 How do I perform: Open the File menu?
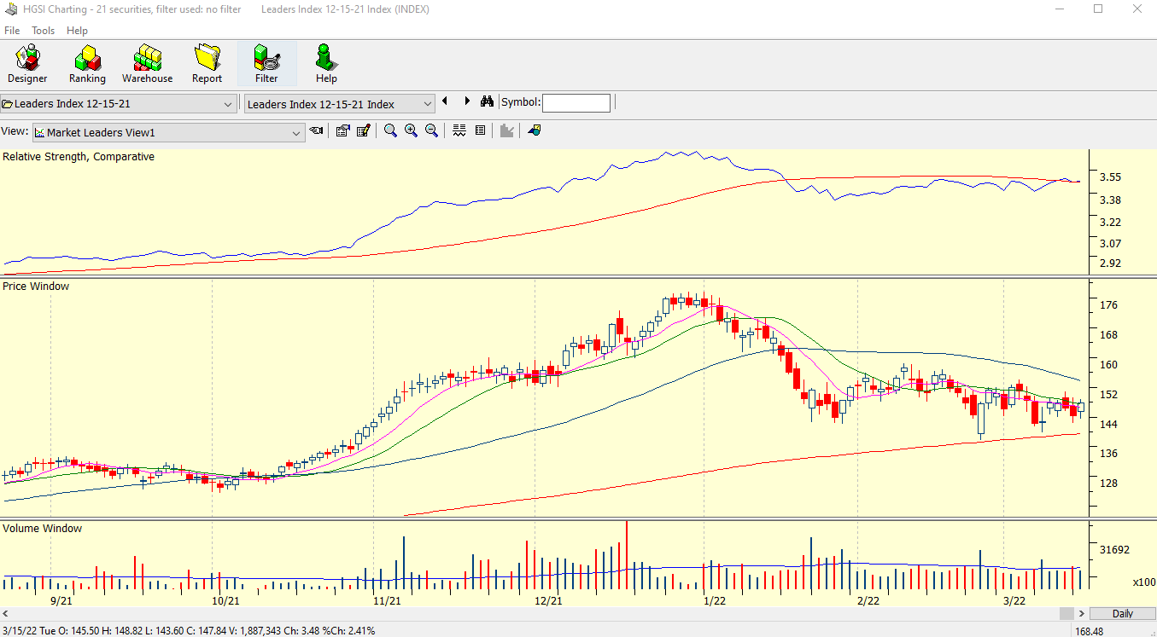point(12,31)
